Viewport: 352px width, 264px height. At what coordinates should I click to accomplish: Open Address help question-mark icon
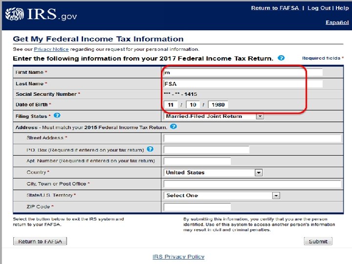tap(173, 127)
